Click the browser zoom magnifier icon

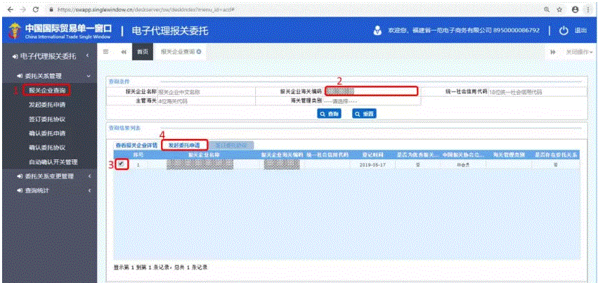[x=547, y=8]
